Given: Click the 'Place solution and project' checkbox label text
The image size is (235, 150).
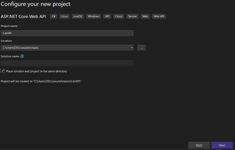Looking at the screenshot, I should 36,71.
